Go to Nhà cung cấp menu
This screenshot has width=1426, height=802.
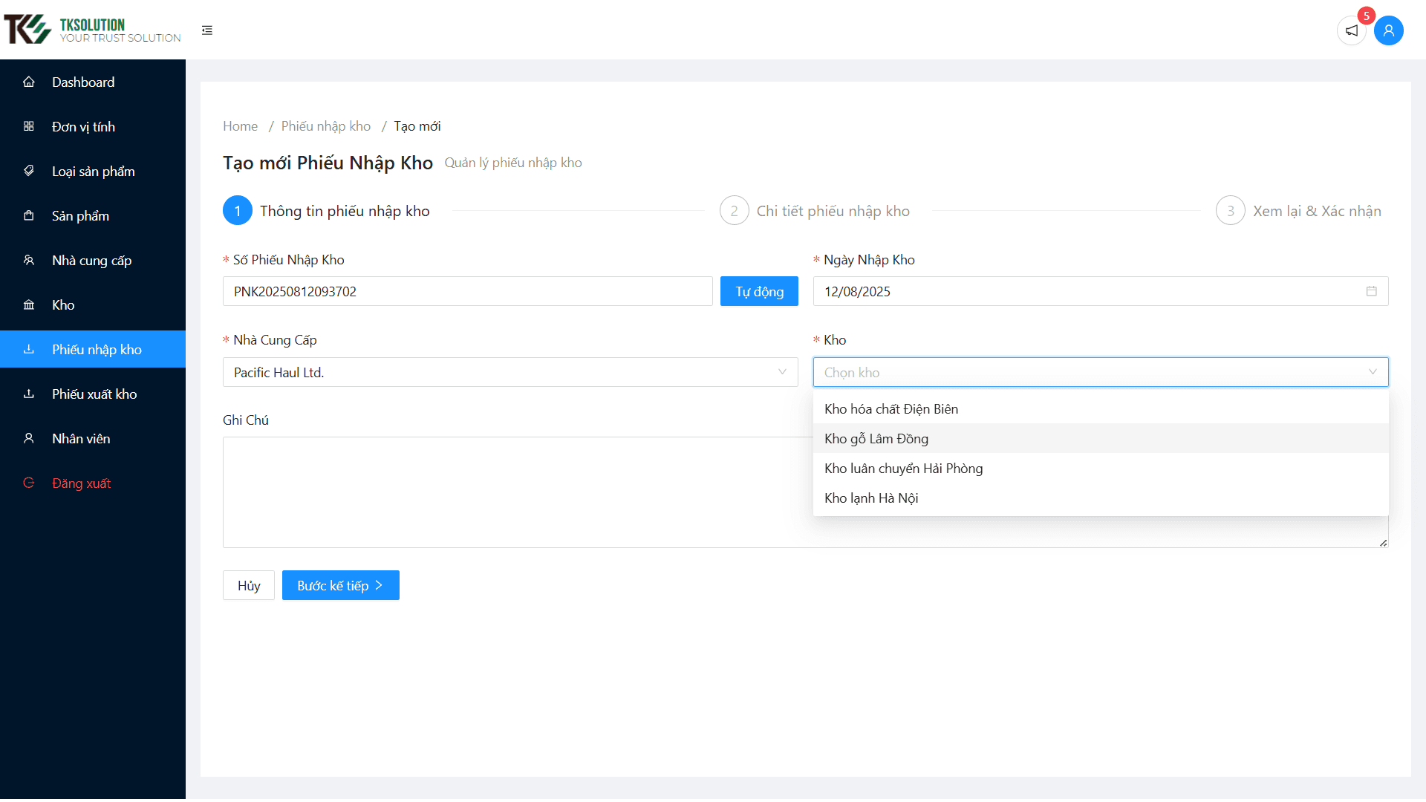pyautogui.click(x=91, y=260)
